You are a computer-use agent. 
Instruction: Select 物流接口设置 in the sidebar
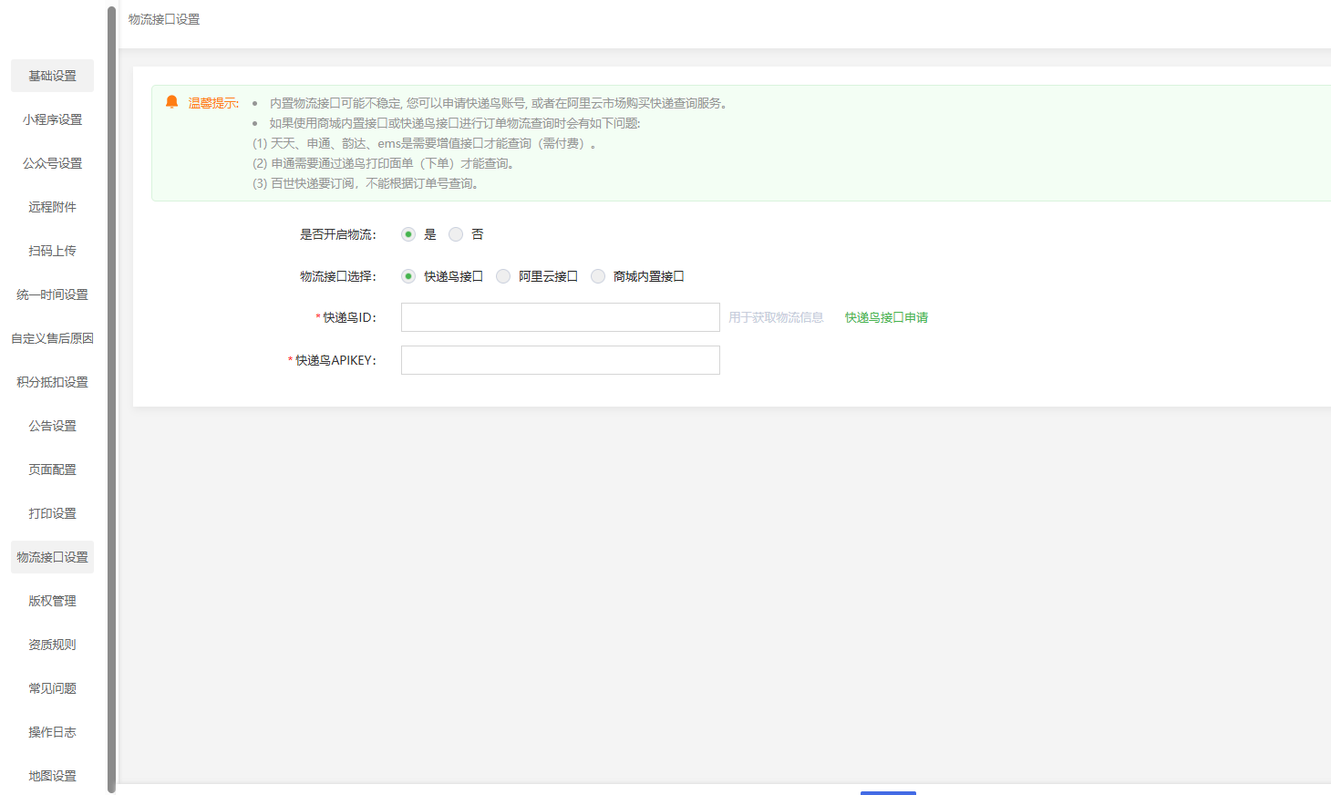tap(52, 557)
